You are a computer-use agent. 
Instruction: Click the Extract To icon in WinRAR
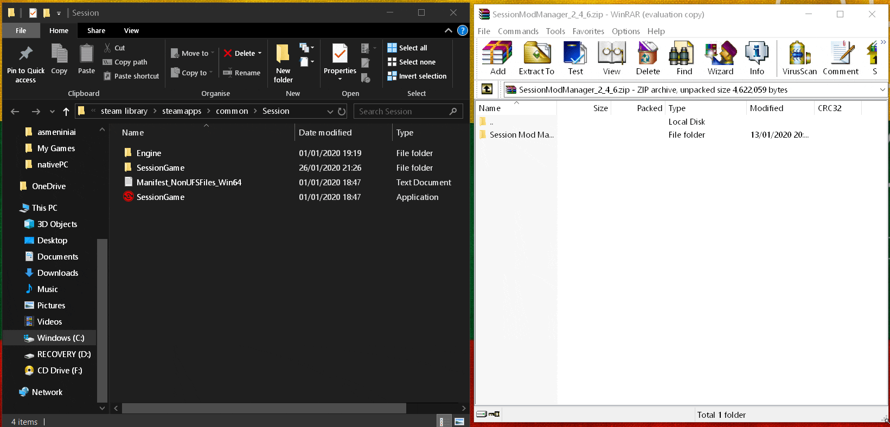[536, 58]
